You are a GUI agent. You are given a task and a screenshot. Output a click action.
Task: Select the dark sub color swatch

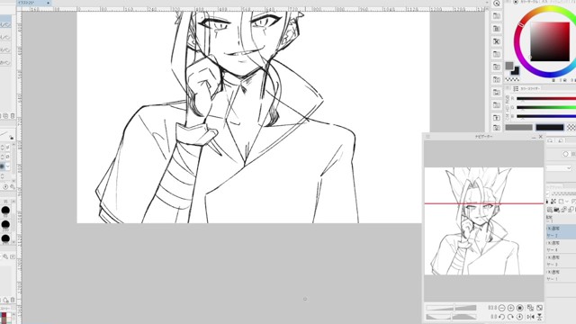pyautogui.click(x=515, y=71)
